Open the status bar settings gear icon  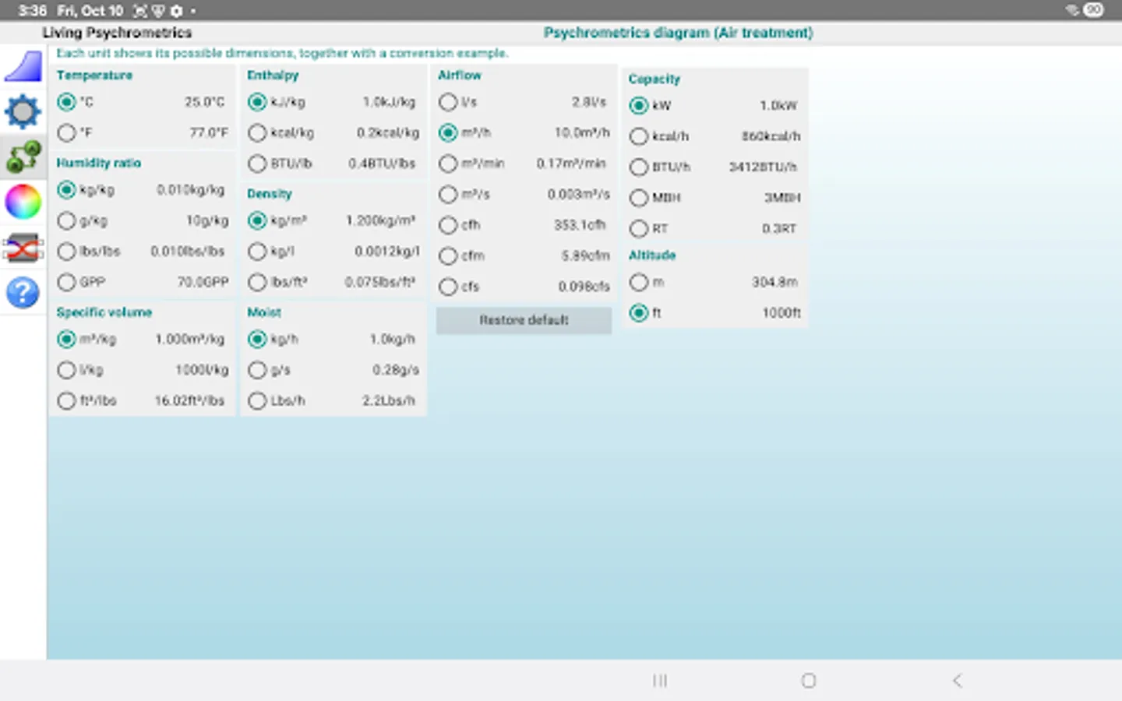[175, 11]
